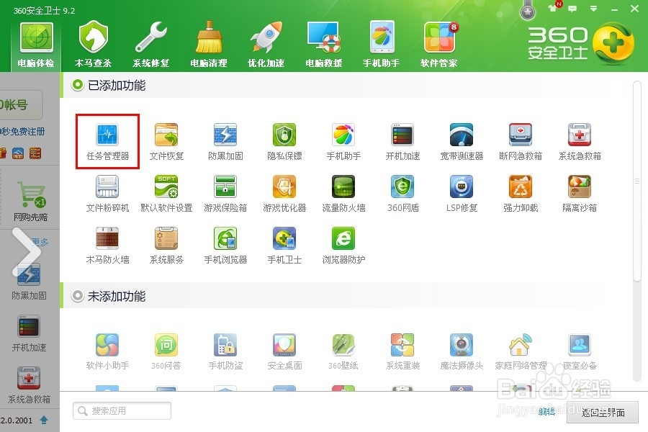
Task: Launch the 浏览器防护 tool
Action: [343, 246]
